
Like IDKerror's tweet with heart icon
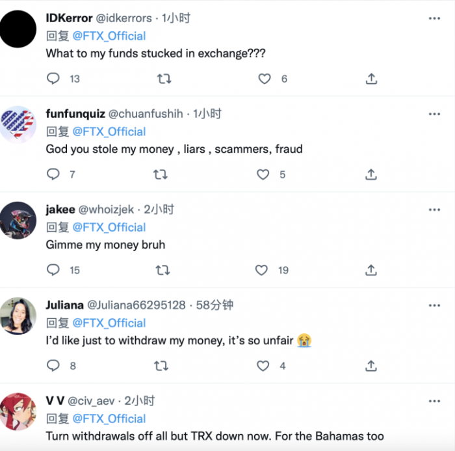pyautogui.click(x=265, y=79)
